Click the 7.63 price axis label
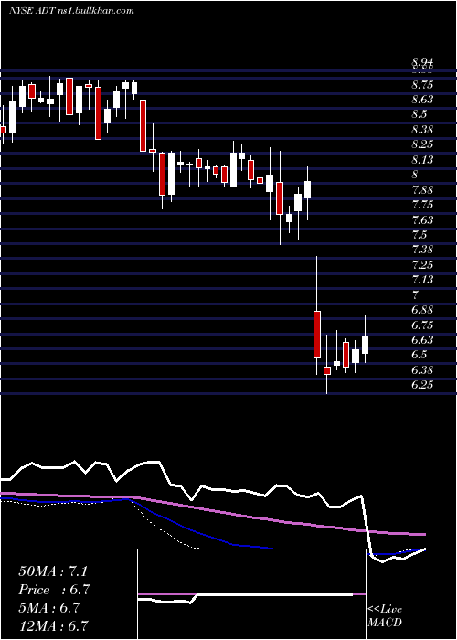Image resolution: width=457 pixels, height=640 pixels. tap(422, 220)
